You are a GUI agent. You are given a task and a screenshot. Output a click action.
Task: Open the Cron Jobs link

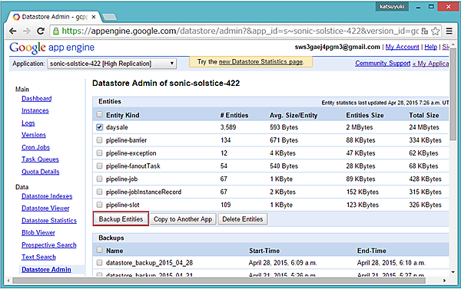coord(35,148)
